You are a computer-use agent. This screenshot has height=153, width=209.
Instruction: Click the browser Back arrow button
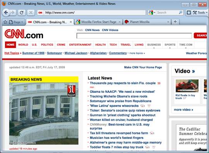[x=6, y=13]
